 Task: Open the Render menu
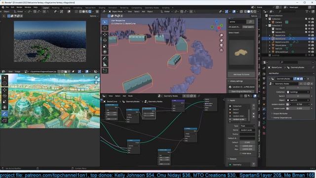point(19,7)
